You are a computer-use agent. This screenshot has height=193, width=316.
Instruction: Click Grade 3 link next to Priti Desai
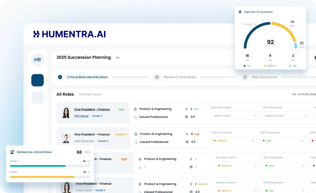(x=97, y=116)
